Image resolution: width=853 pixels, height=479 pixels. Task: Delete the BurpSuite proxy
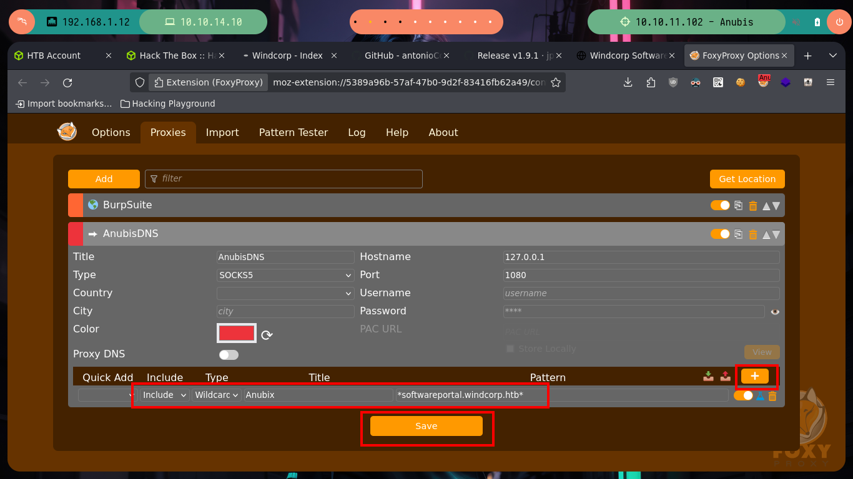pyautogui.click(x=753, y=205)
